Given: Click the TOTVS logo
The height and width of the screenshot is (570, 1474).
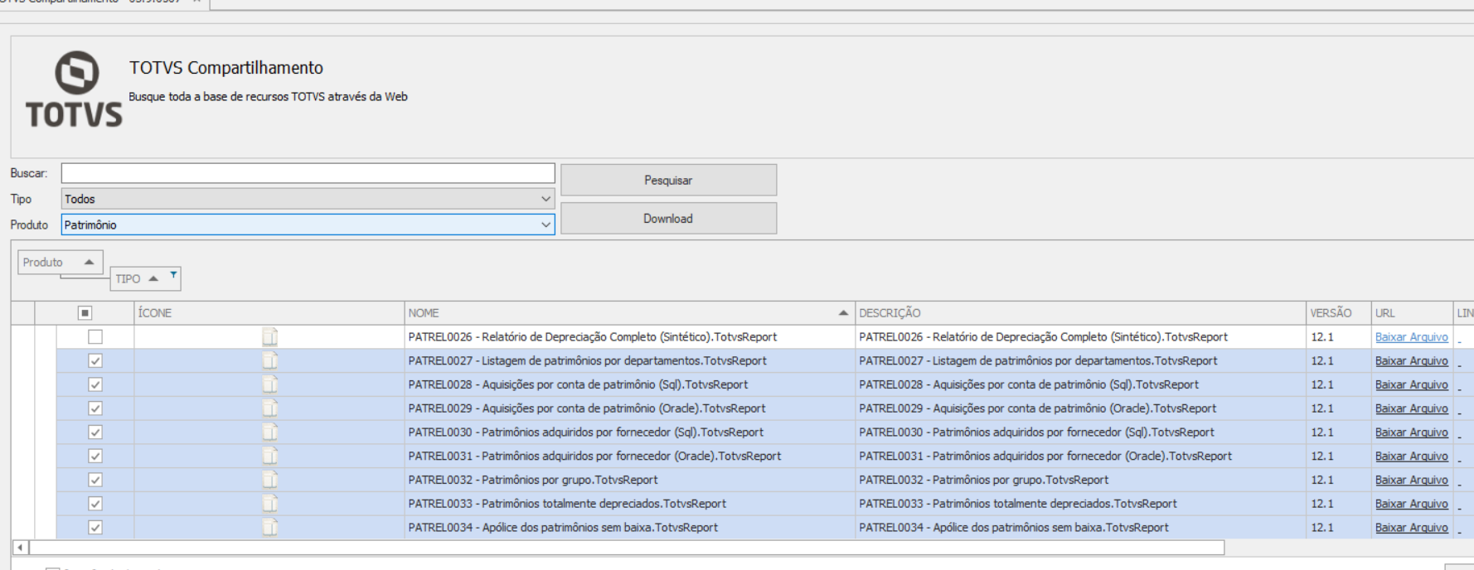Looking at the screenshot, I should point(75,89).
